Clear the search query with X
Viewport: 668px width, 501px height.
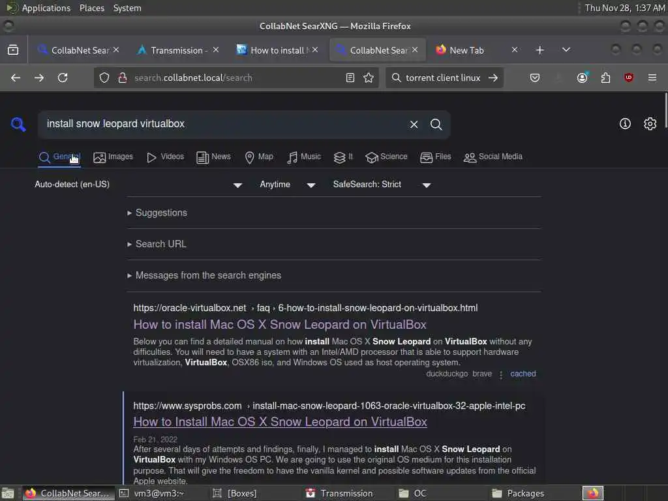point(414,125)
